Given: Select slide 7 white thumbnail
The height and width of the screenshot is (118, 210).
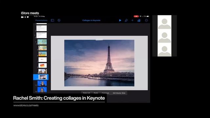Looking at the screenshot, I should pos(43,60).
